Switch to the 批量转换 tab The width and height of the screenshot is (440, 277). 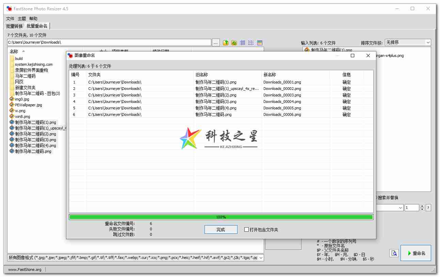click(x=14, y=26)
